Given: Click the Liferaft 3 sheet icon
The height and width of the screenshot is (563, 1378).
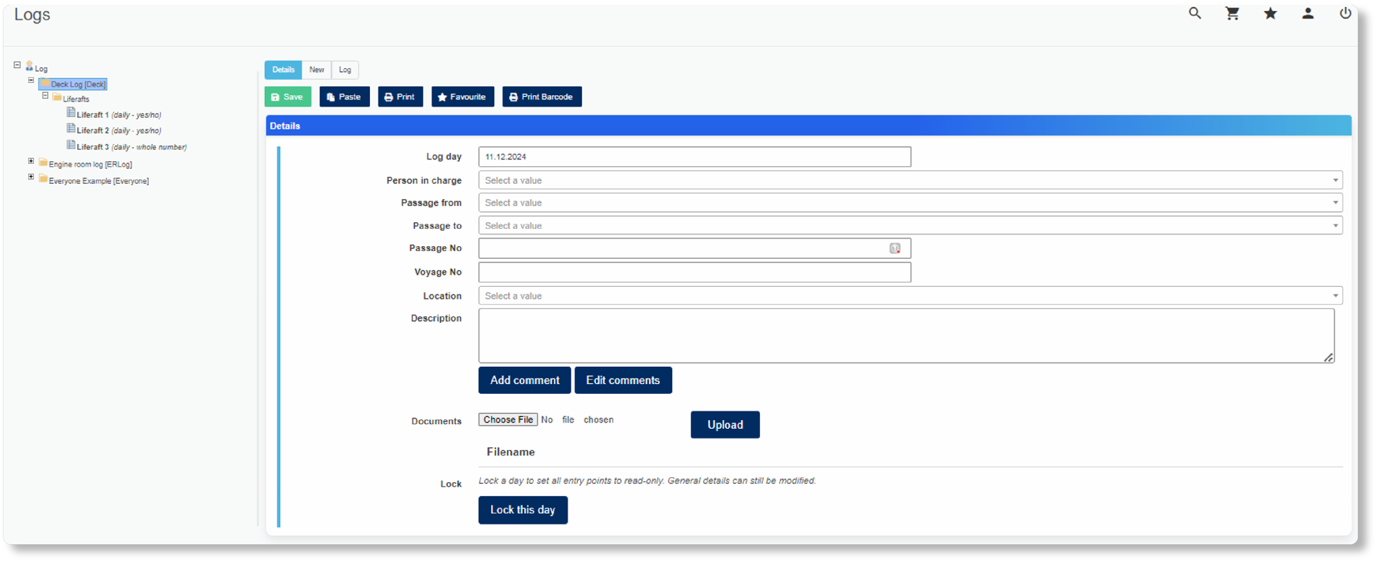Looking at the screenshot, I should tap(71, 145).
